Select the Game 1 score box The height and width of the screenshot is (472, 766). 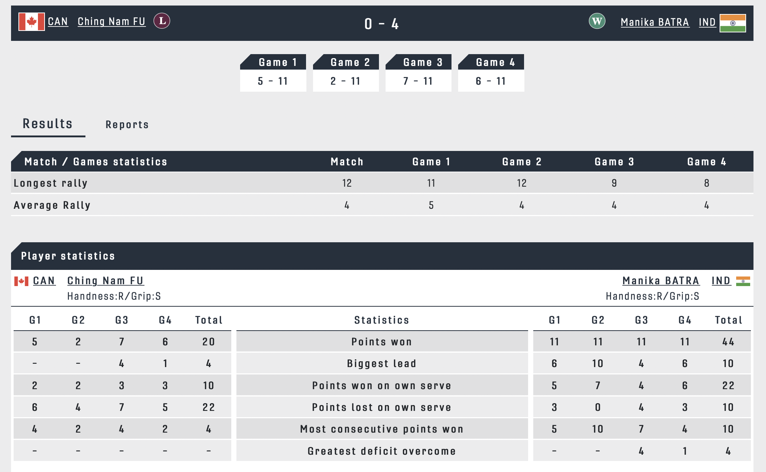click(x=273, y=73)
